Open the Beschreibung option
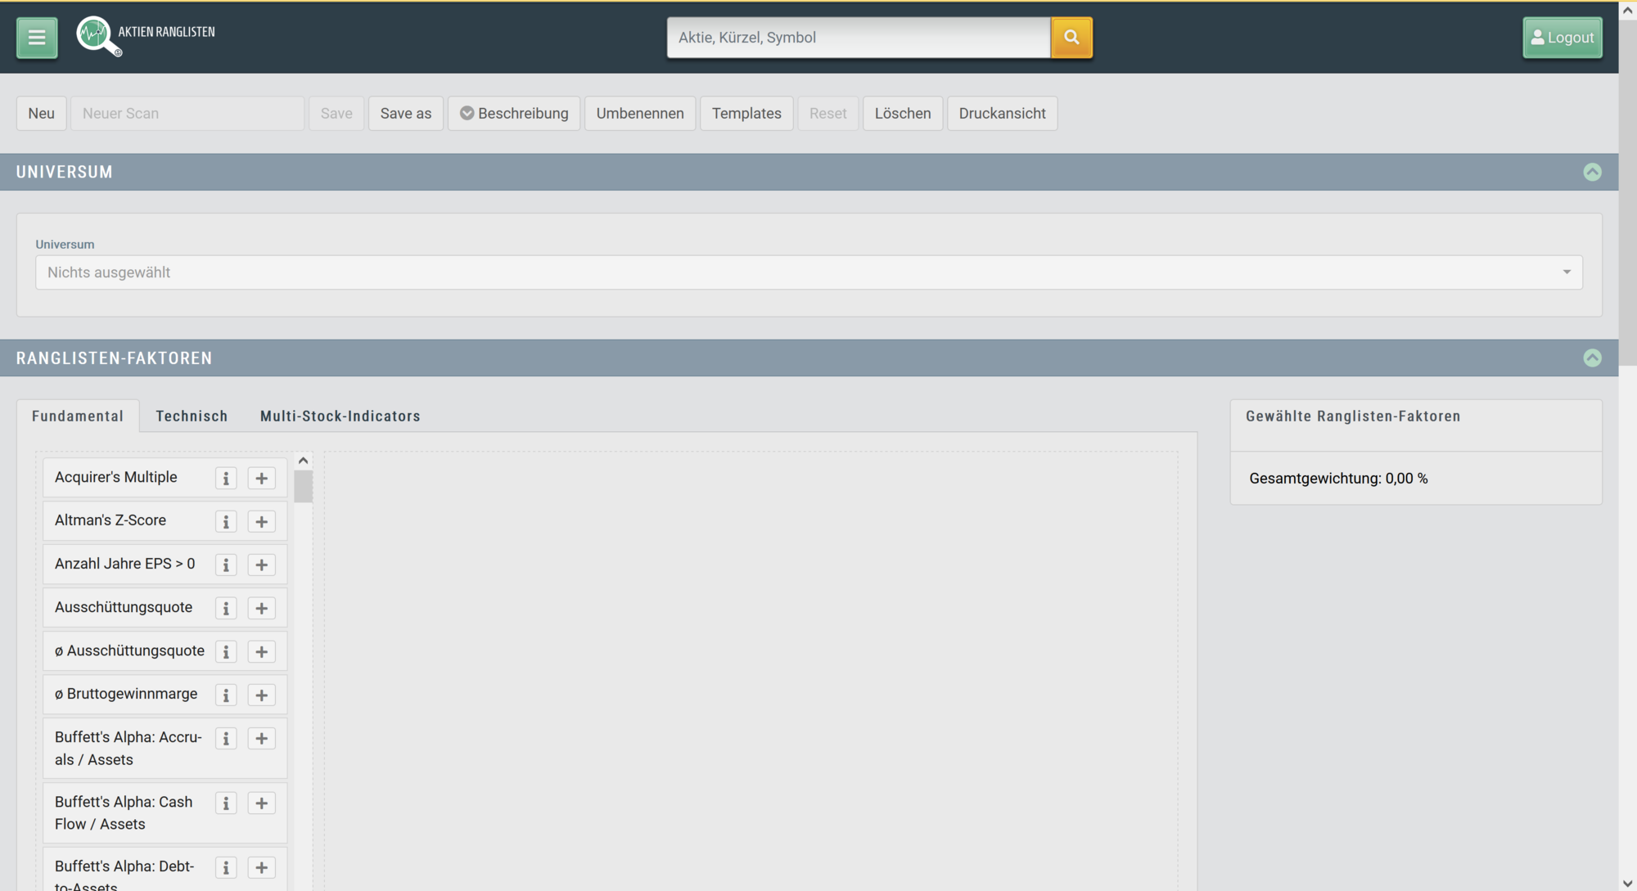This screenshot has height=891, width=1637. 514,114
